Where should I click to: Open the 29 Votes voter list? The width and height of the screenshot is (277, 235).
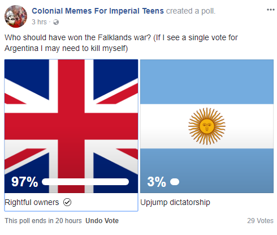(260, 221)
